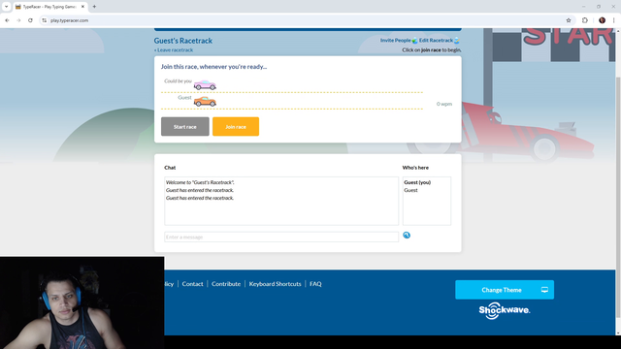Screen dimensions: 621x349
Task: Click the Invite People link
Action: (x=395, y=41)
